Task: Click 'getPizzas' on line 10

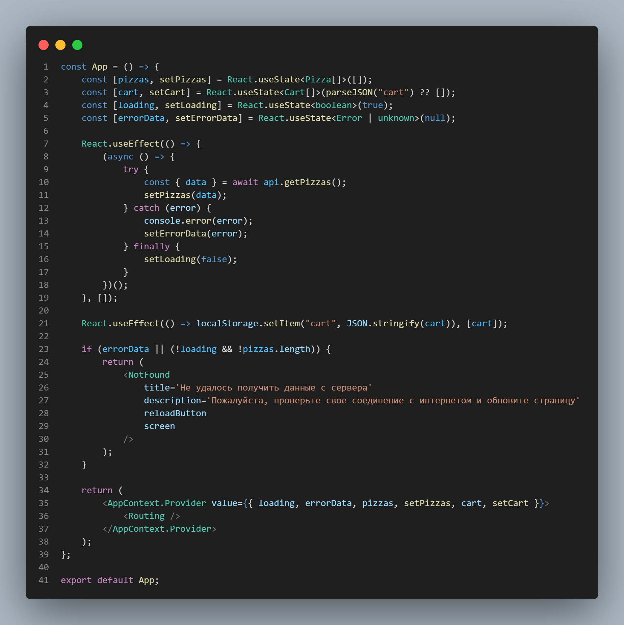Action: tap(308, 182)
